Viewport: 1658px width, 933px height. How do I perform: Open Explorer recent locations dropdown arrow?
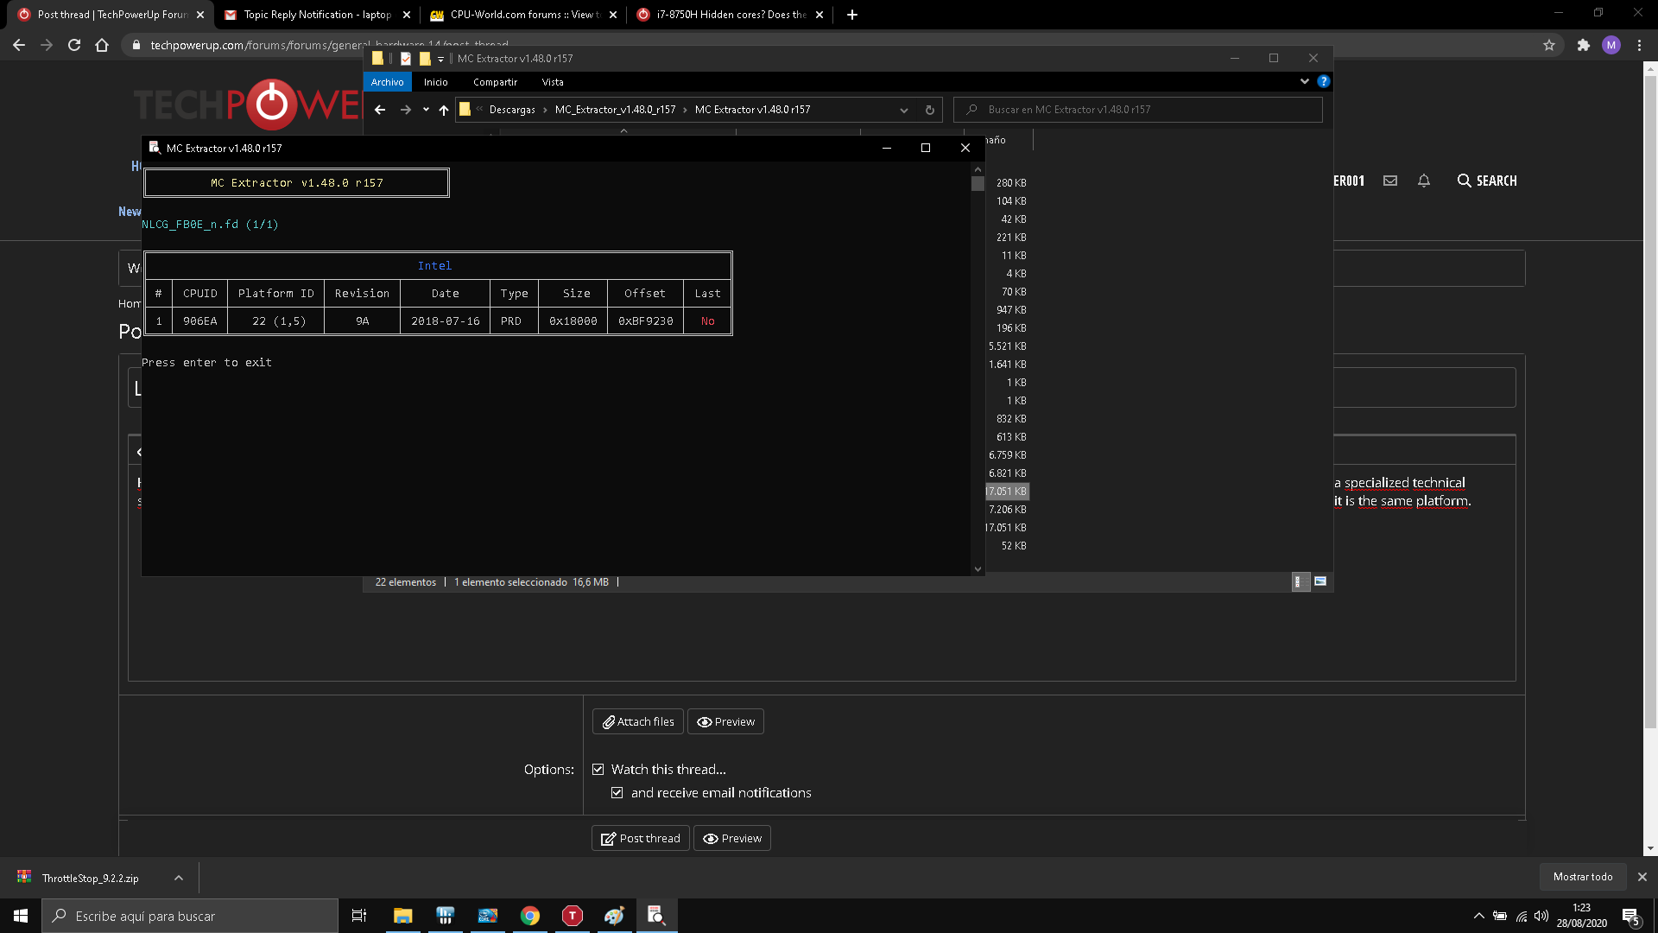click(426, 110)
